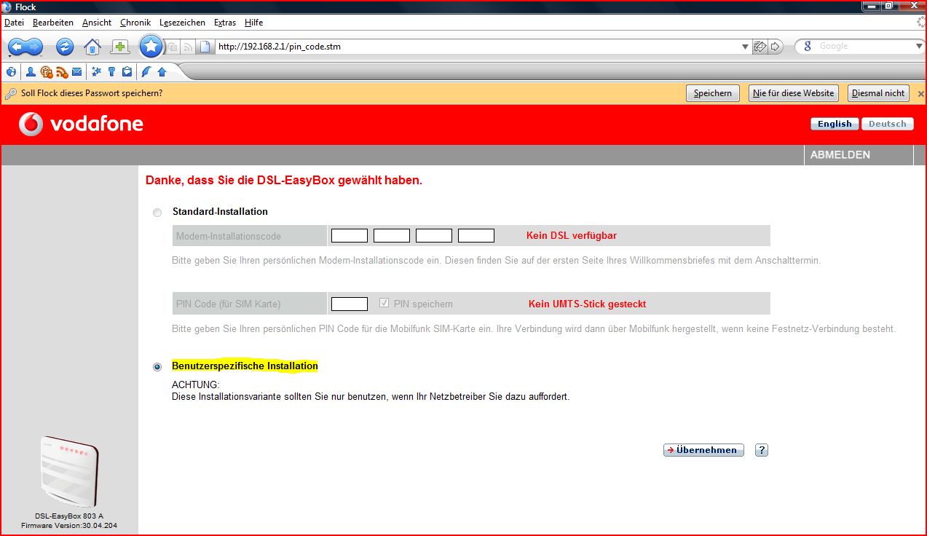
Task: Open the Lesezeichen menu
Action: [182, 23]
